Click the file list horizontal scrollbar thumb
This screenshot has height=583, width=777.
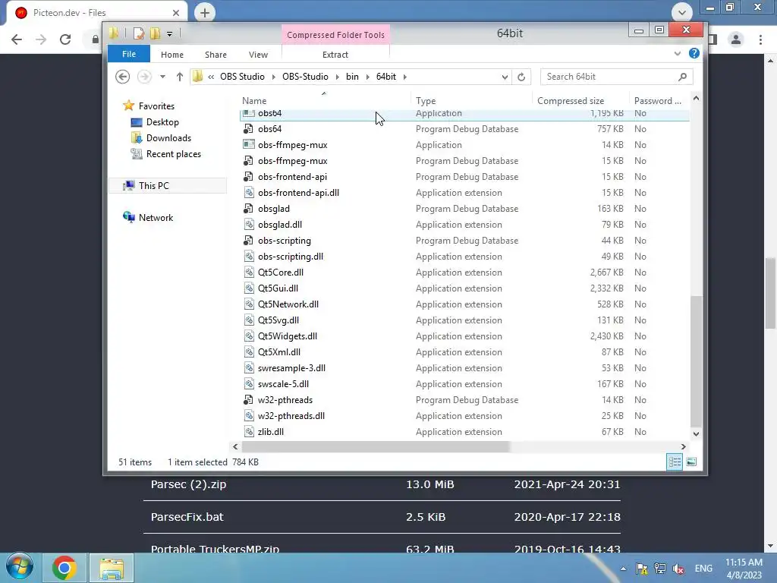click(376, 446)
